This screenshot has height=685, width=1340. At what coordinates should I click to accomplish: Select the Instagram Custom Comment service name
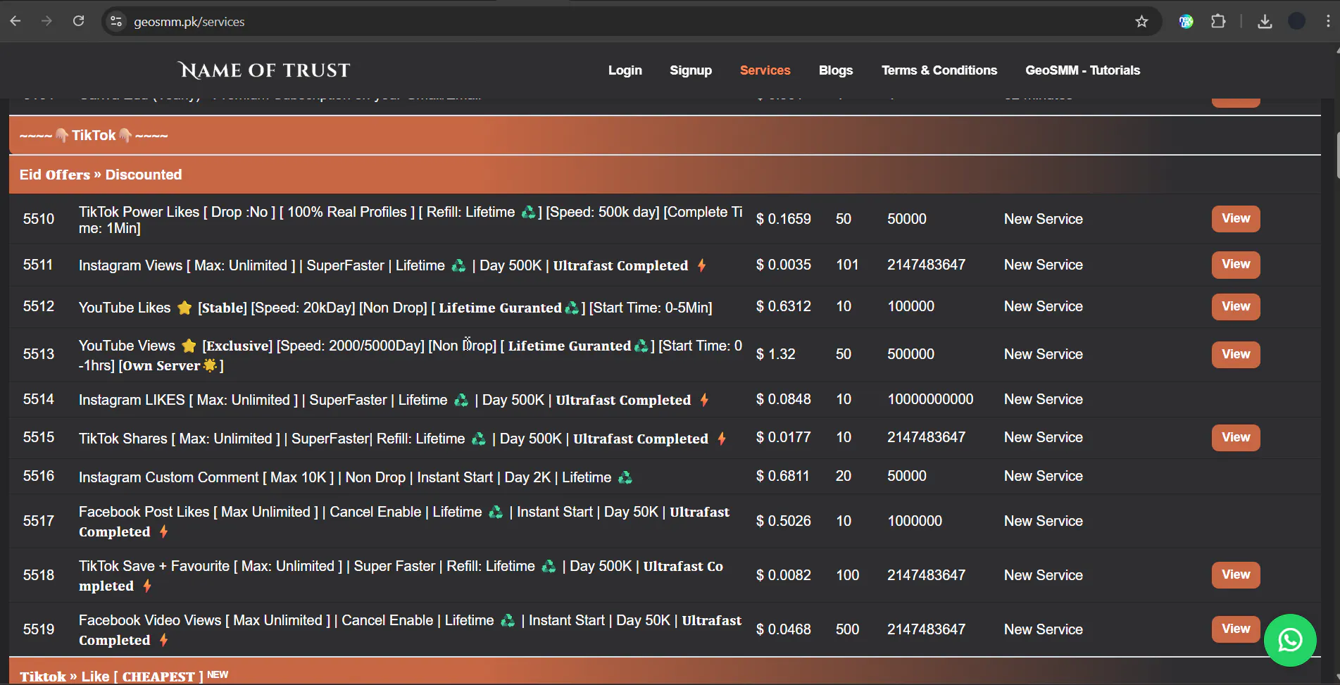(356, 477)
